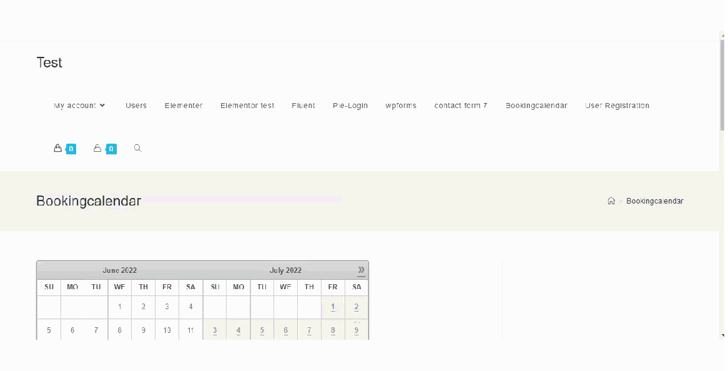
Task: Expand the My account dropdown menu
Action: 79,106
